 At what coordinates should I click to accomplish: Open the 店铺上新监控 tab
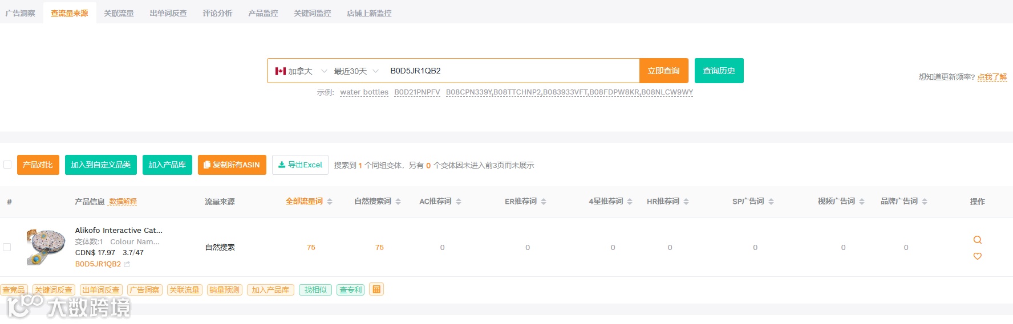point(369,13)
